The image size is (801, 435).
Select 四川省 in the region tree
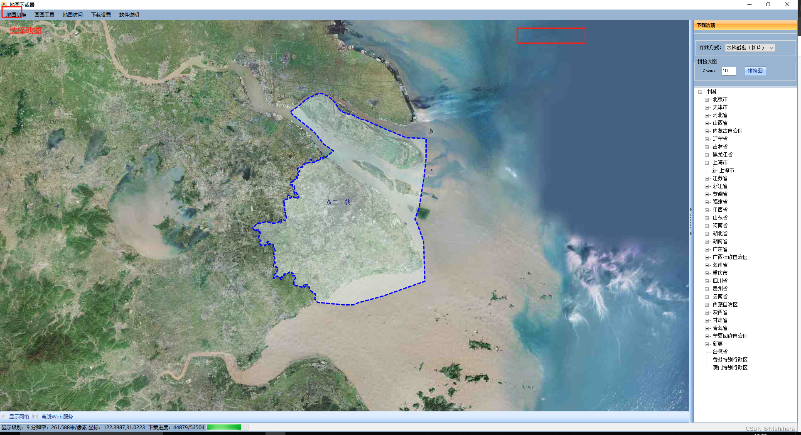pos(720,281)
